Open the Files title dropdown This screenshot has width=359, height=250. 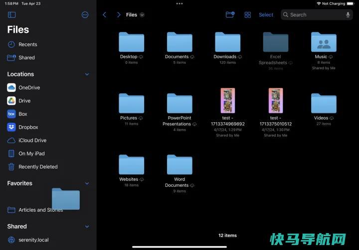click(142, 15)
